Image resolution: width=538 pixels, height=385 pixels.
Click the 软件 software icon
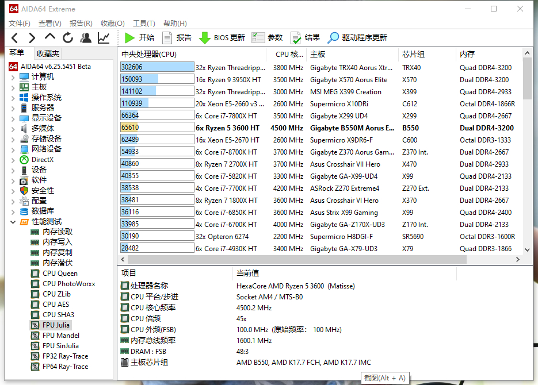click(x=24, y=180)
